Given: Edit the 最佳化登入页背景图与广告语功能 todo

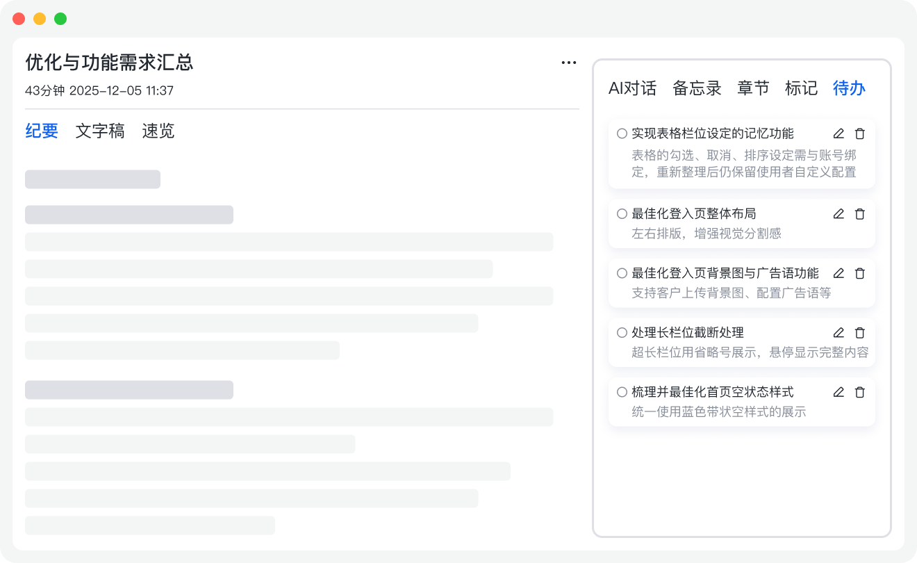Looking at the screenshot, I should (x=838, y=273).
